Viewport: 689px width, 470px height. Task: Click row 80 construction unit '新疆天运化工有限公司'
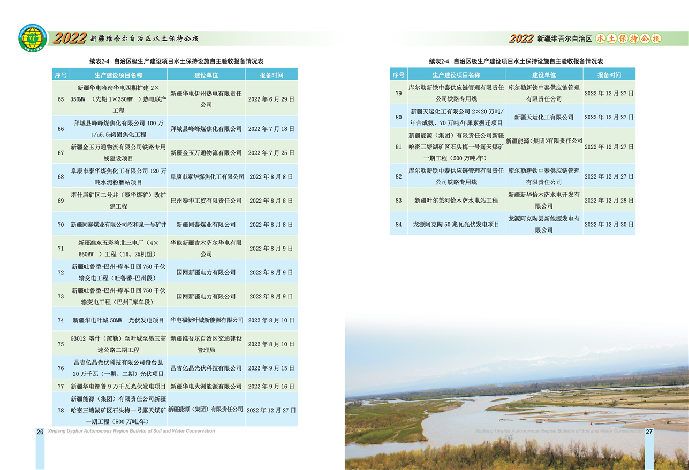tap(544, 117)
